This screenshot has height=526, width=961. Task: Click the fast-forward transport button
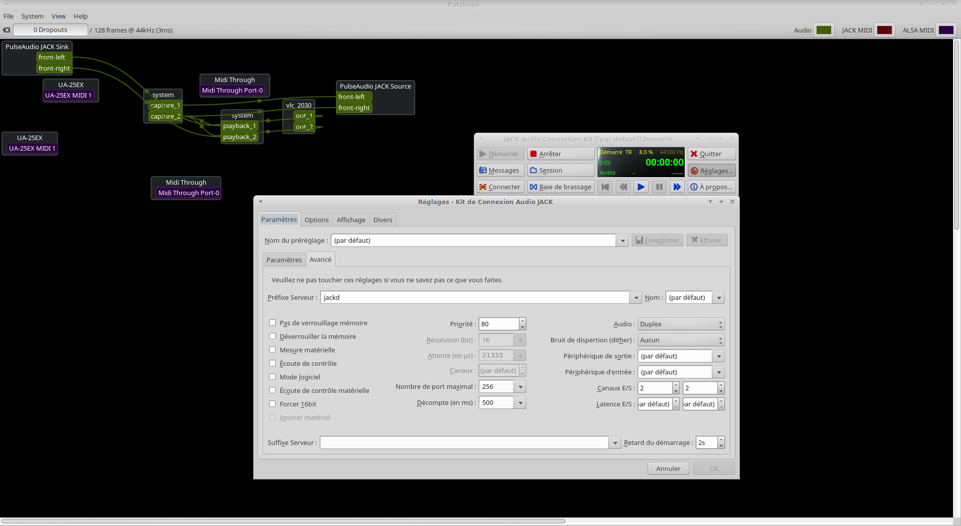click(677, 187)
